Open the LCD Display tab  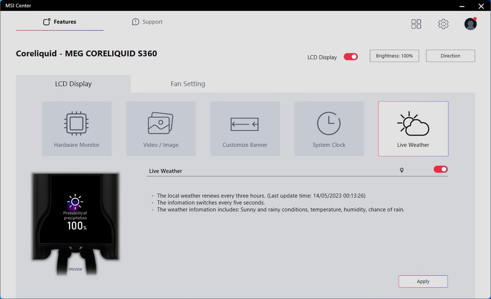[x=73, y=84]
